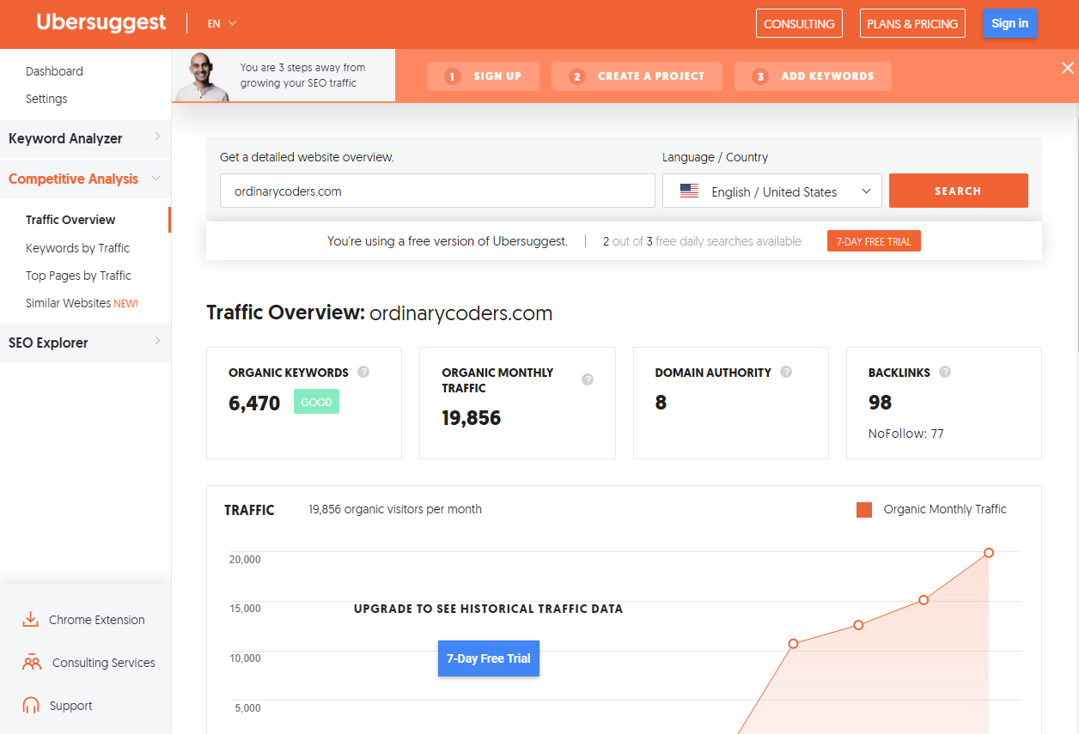Click the NoFollow: 77 text
This screenshot has height=734, width=1079.
pos(906,434)
